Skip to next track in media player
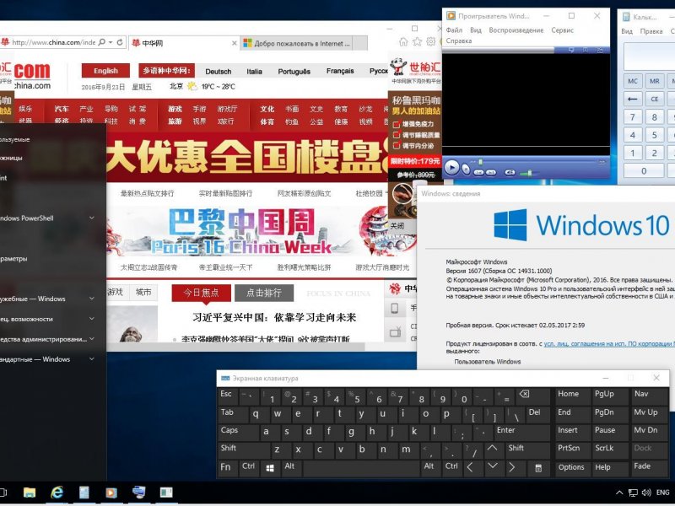Screen dimensions: 675x506 [491, 172]
